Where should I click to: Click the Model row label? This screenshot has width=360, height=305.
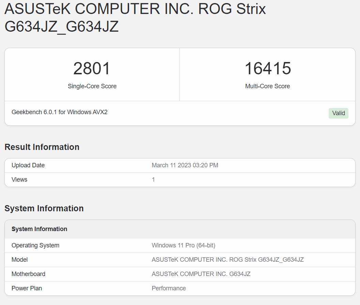click(20, 260)
